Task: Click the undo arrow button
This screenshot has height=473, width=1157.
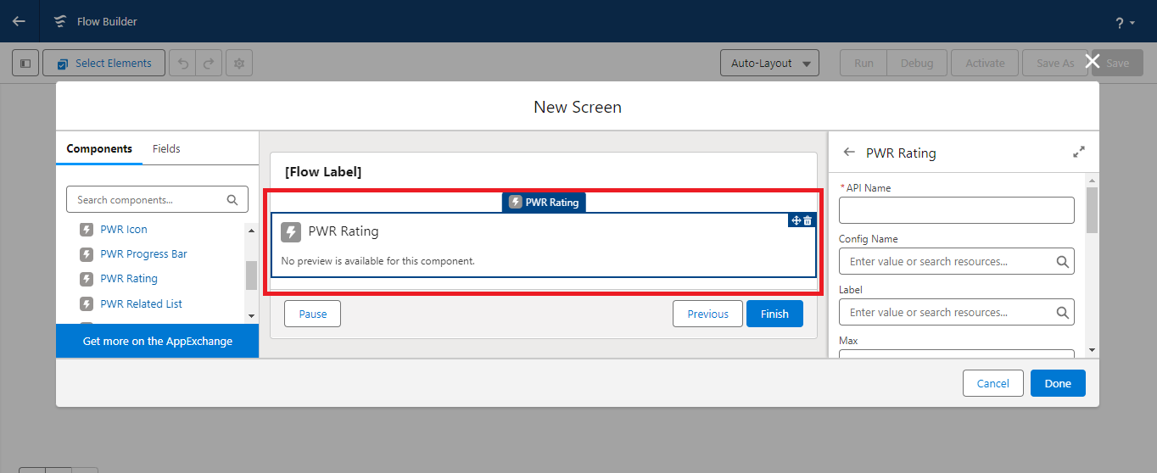Action: 182,63
